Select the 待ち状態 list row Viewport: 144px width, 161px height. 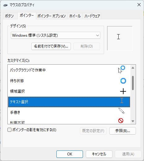point(69,81)
